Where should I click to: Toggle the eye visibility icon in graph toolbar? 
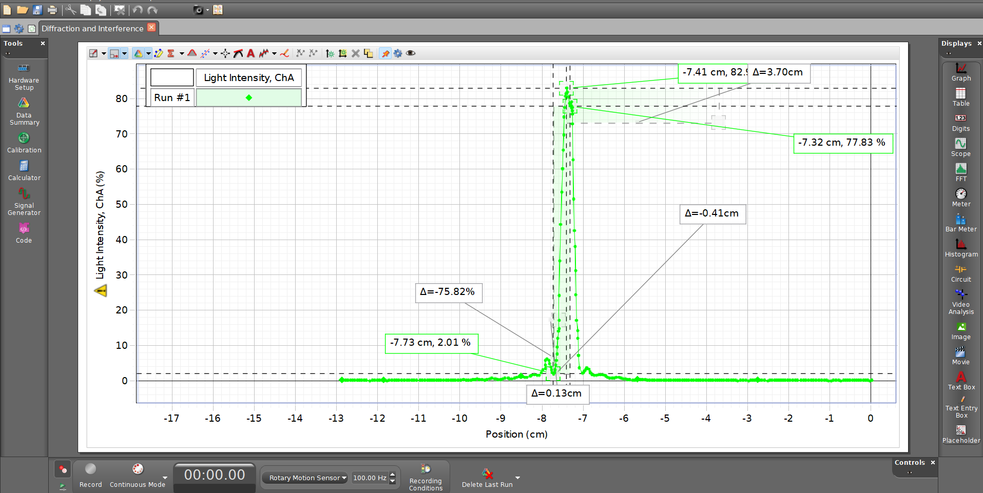click(x=411, y=53)
